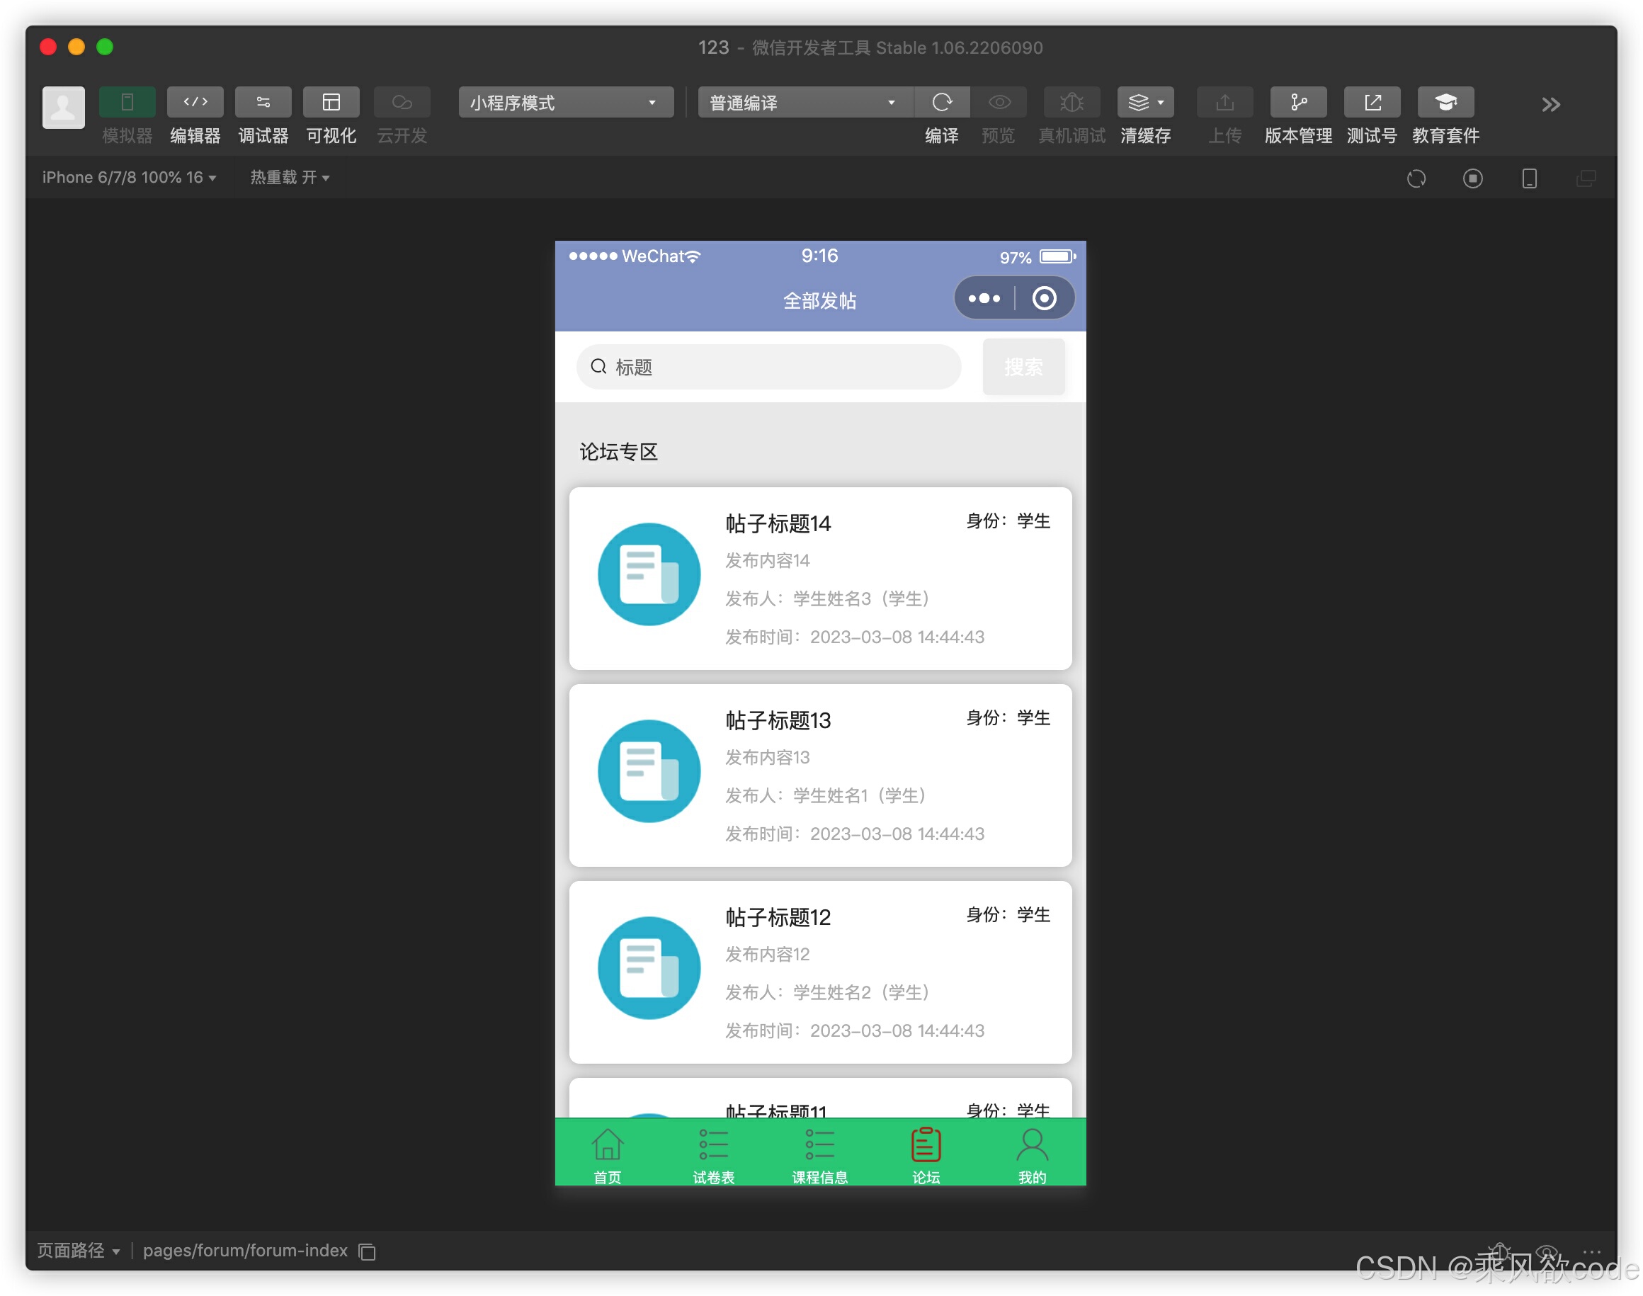Toggle the debugger panel button
The image size is (1643, 1296).
tap(263, 103)
